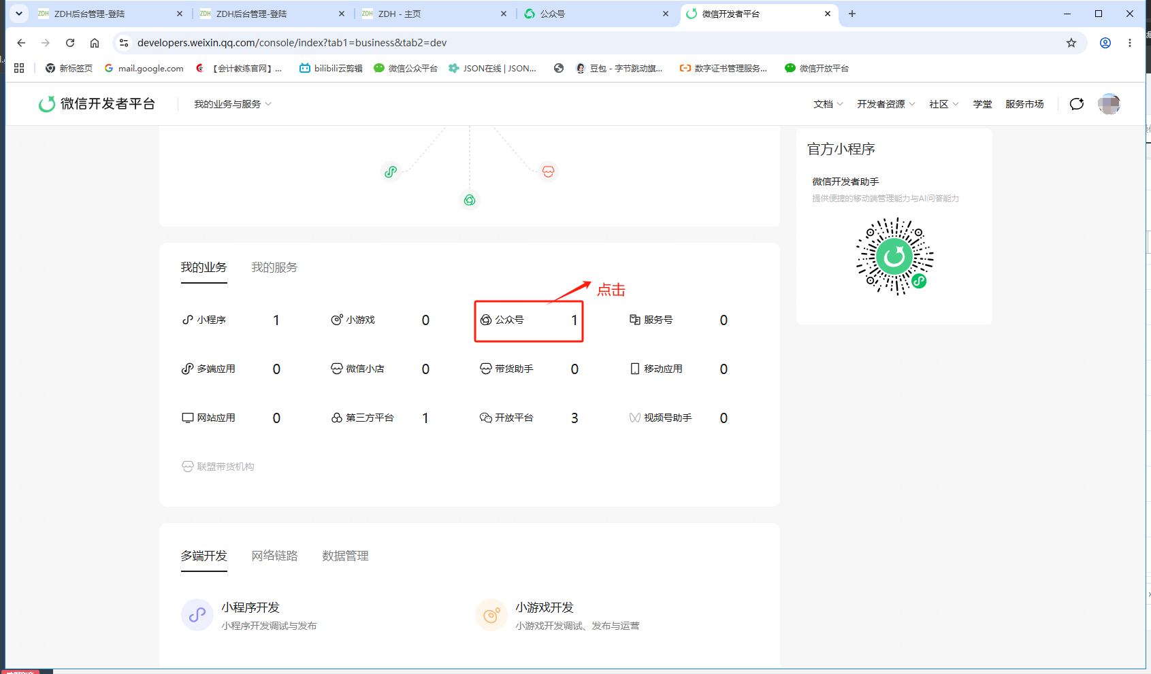Switch to 数据管理 tab
Image resolution: width=1151 pixels, height=674 pixels.
(x=345, y=556)
